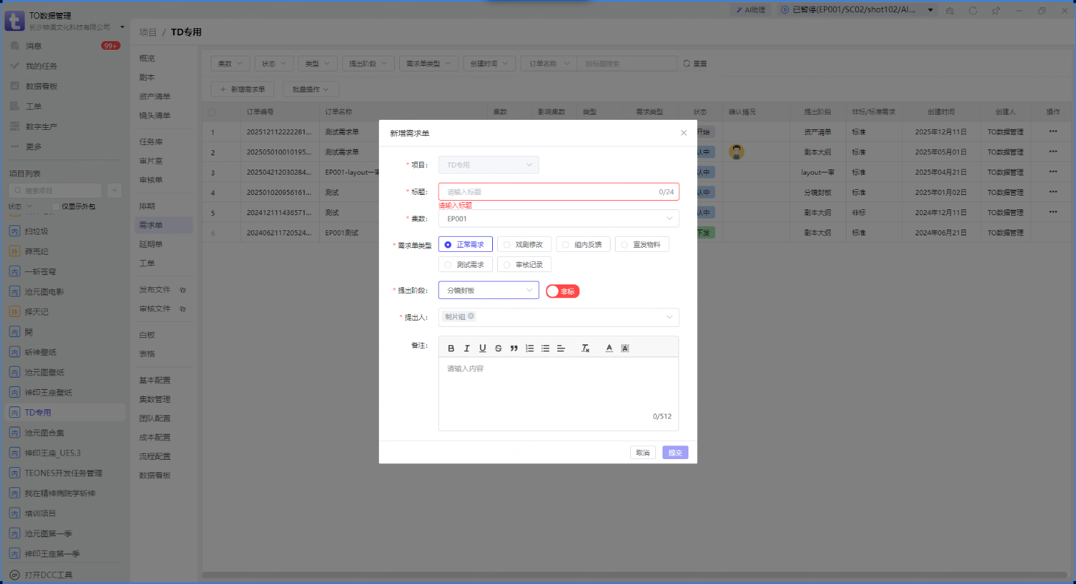Close the 新增需求单 dialog with the X
This screenshot has height=584, width=1076.
click(x=683, y=133)
